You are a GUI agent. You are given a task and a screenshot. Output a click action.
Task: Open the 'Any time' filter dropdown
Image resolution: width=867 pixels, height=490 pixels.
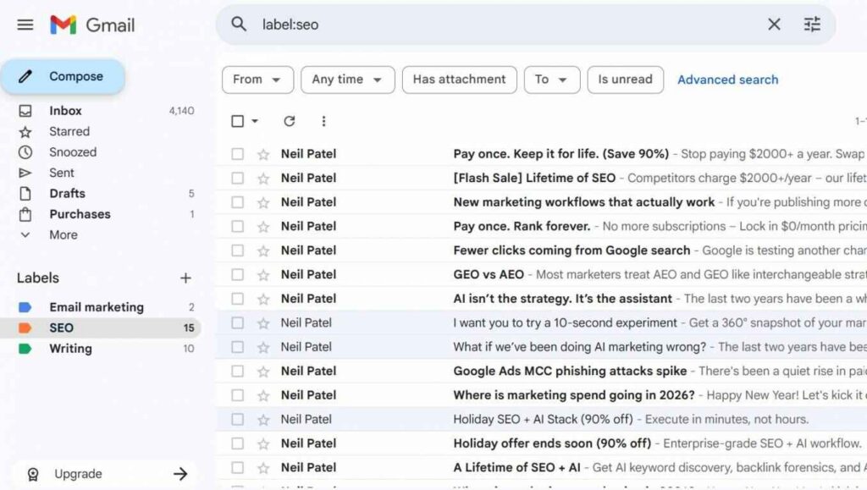pos(347,79)
